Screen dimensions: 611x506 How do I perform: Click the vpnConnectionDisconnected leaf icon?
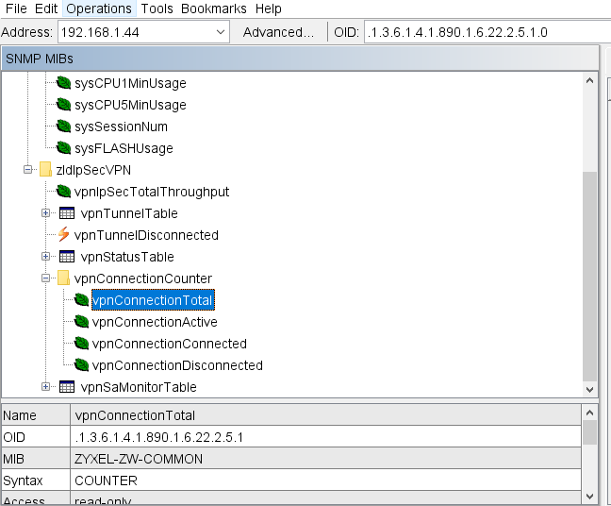[x=81, y=364]
